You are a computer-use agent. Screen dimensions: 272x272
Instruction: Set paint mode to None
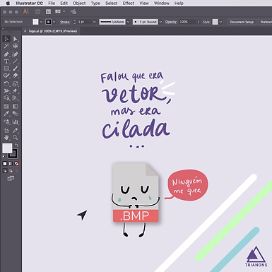click(16, 163)
